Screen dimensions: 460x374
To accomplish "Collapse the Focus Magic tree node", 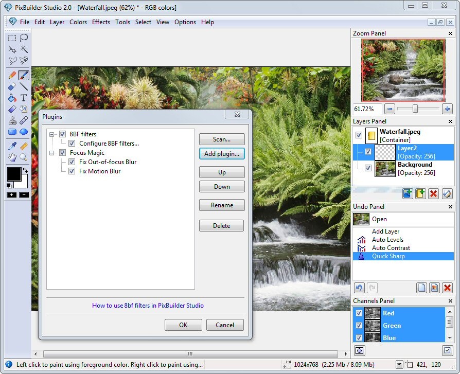I will (52, 153).
